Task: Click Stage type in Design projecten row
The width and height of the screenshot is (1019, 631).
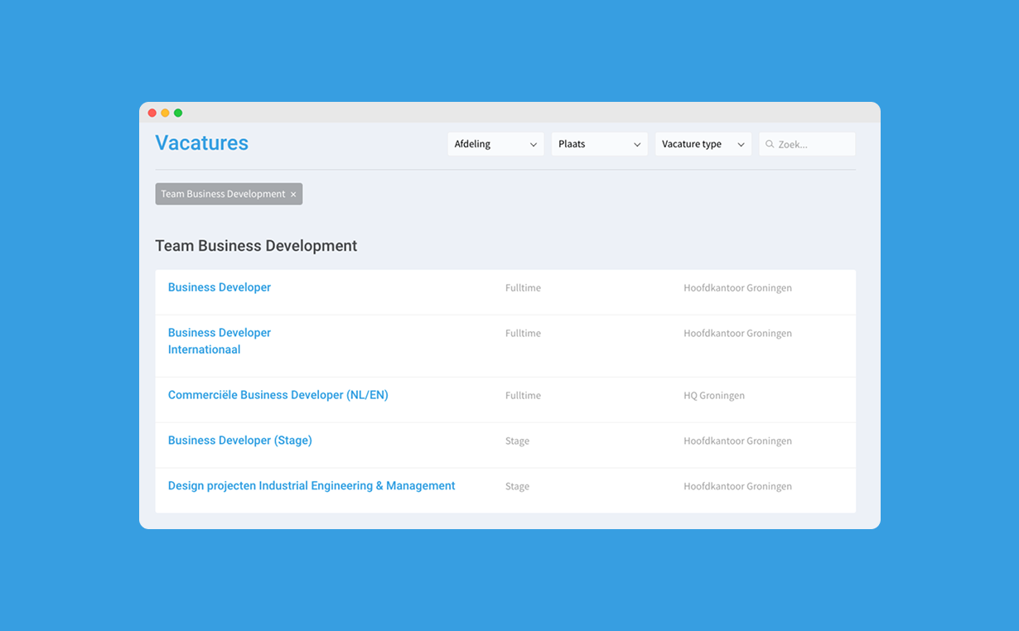Action: point(517,487)
